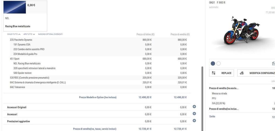Select the 6AC E-CALL emergency system row
This screenshot has width=275, height=131.
pyautogui.click(x=38, y=82)
